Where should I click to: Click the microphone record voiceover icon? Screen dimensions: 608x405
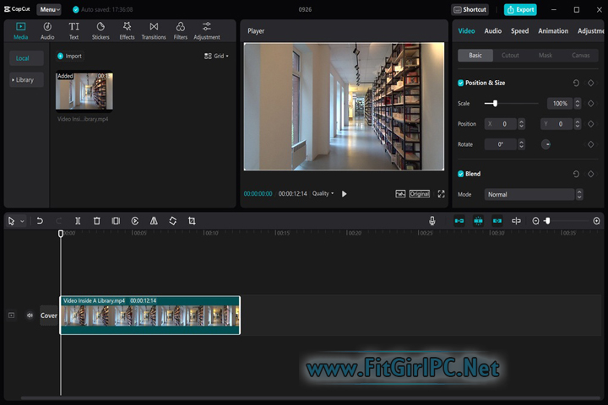[x=432, y=221]
